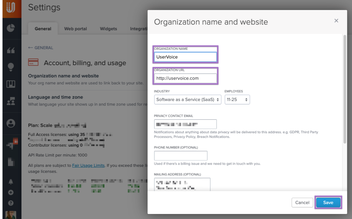The width and height of the screenshot is (352, 219).
Task: Click the 'Plan: Scale' text
Action: pos(40,125)
